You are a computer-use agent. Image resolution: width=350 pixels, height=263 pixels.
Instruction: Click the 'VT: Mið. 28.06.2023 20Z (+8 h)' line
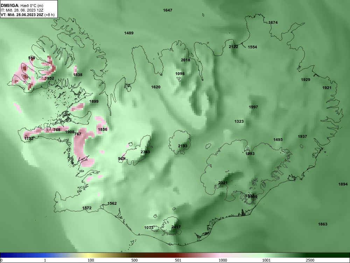pyautogui.click(x=27, y=15)
